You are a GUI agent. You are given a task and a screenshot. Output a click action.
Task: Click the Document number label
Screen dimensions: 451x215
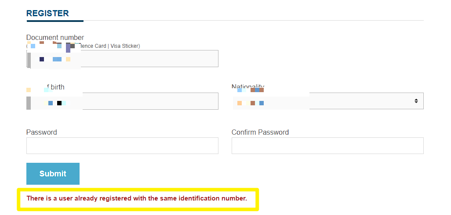click(x=55, y=38)
